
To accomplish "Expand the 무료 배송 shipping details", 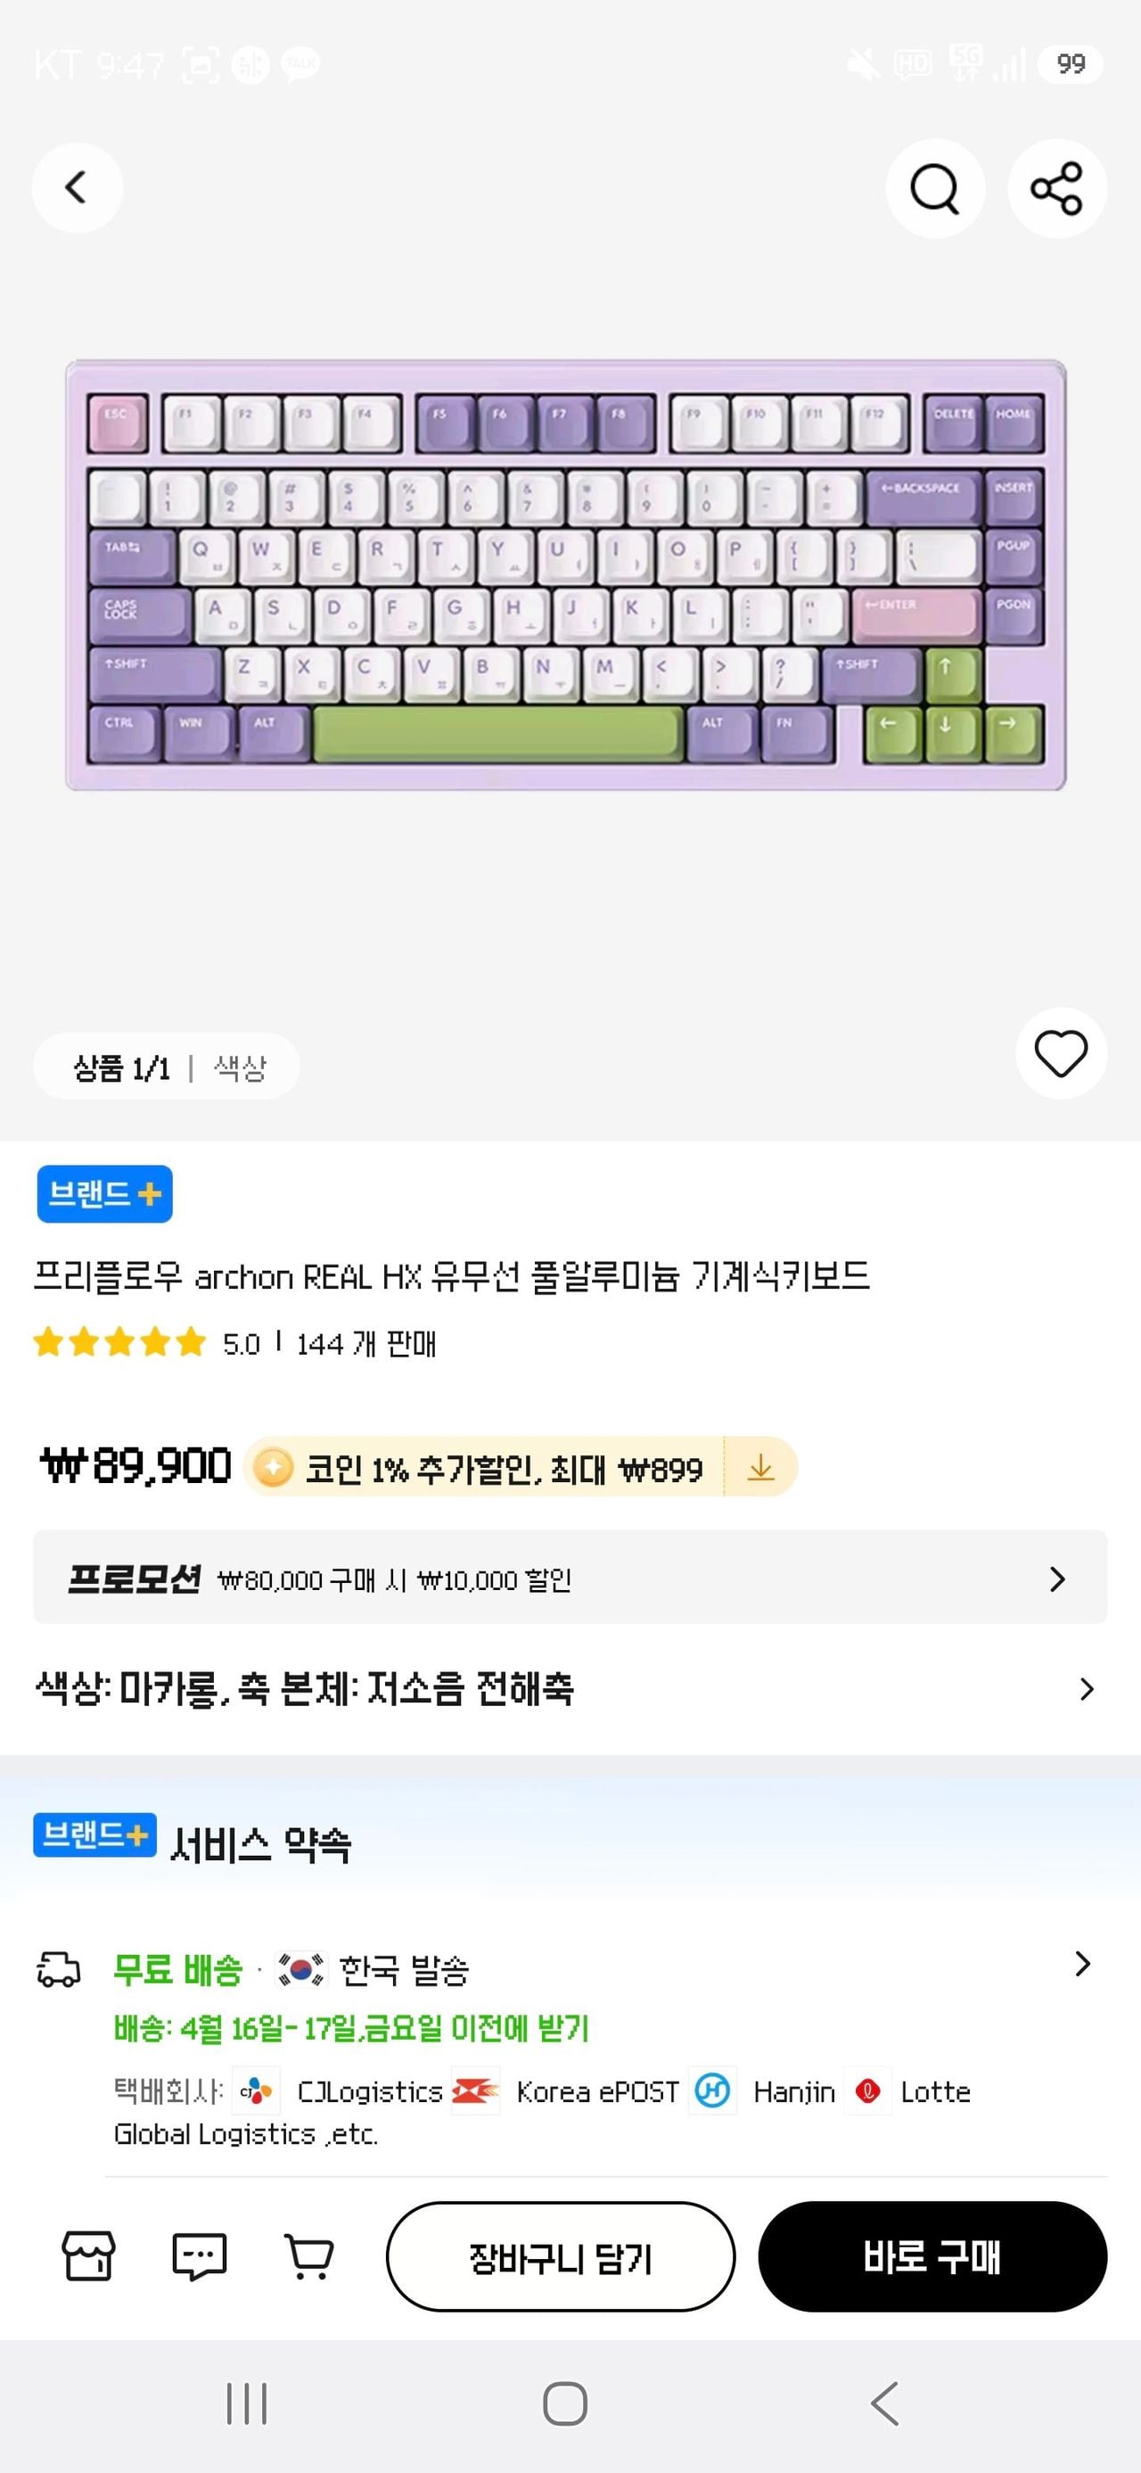I will click(1081, 1964).
